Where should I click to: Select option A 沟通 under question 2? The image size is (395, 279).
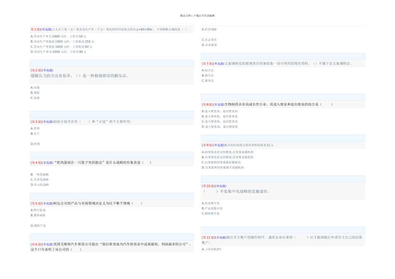click(35, 88)
